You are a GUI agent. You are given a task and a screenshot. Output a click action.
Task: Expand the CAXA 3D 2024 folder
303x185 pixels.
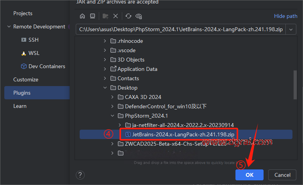pyautogui.click(x=112, y=97)
